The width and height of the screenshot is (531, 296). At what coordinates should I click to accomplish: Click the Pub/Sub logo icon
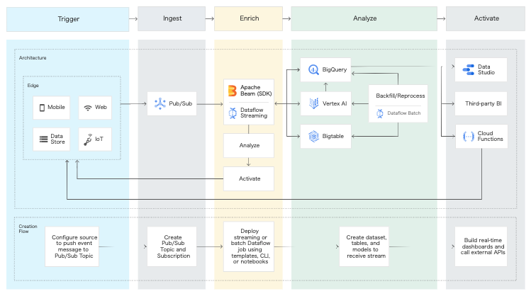coord(160,103)
